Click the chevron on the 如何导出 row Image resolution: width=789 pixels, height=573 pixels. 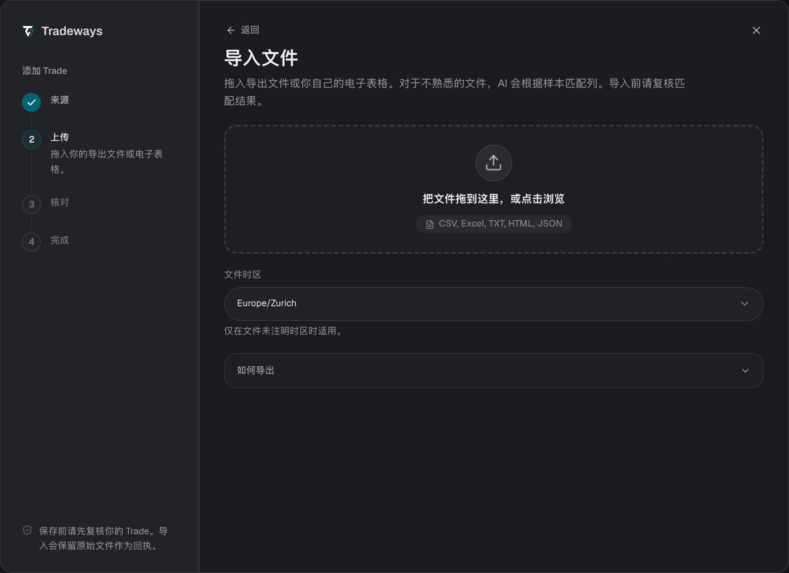(745, 371)
